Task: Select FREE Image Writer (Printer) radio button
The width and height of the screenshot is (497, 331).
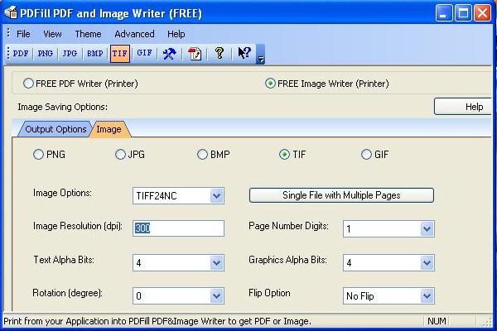Action: (270, 84)
